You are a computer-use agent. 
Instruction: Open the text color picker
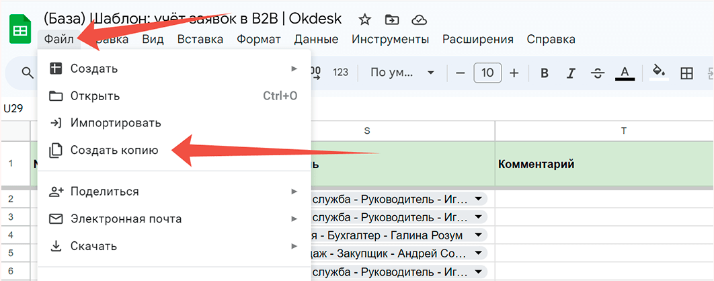coord(625,73)
